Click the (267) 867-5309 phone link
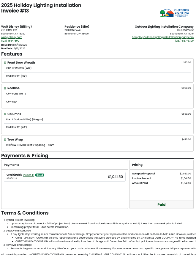The width and height of the screenshot is (196, 260). point(184,41)
